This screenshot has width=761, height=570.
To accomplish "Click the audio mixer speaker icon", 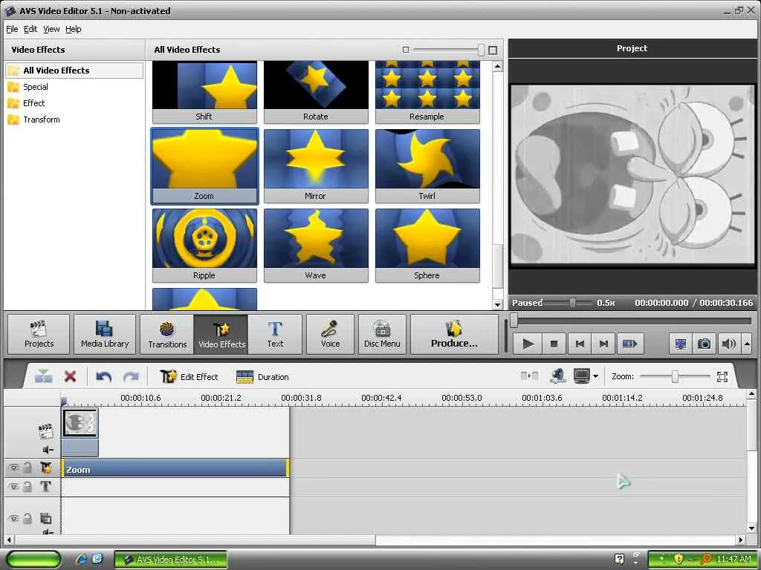I will pos(558,376).
